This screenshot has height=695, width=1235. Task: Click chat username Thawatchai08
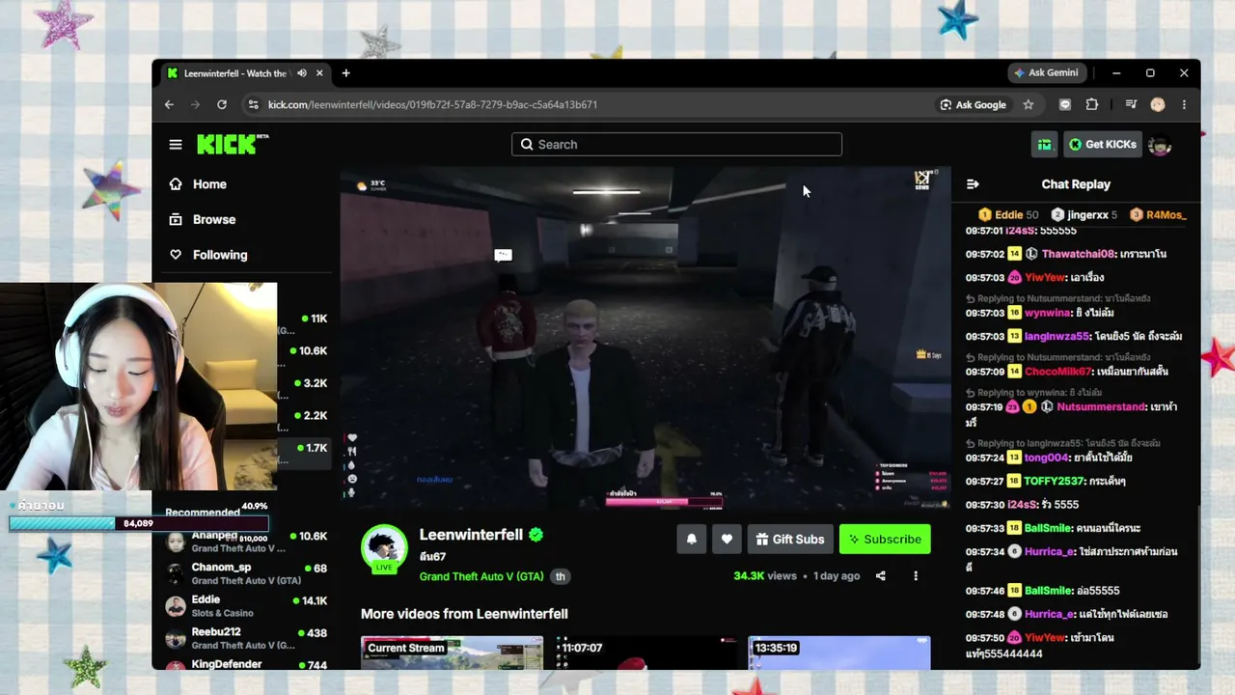coord(1078,254)
